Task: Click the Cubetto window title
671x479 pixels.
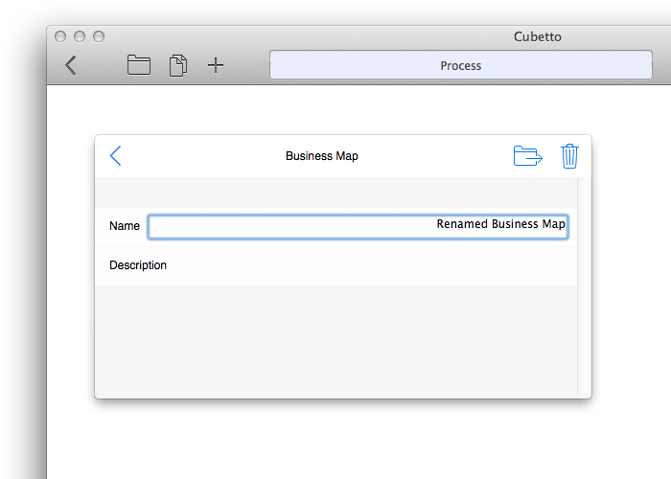Action: click(x=538, y=36)
